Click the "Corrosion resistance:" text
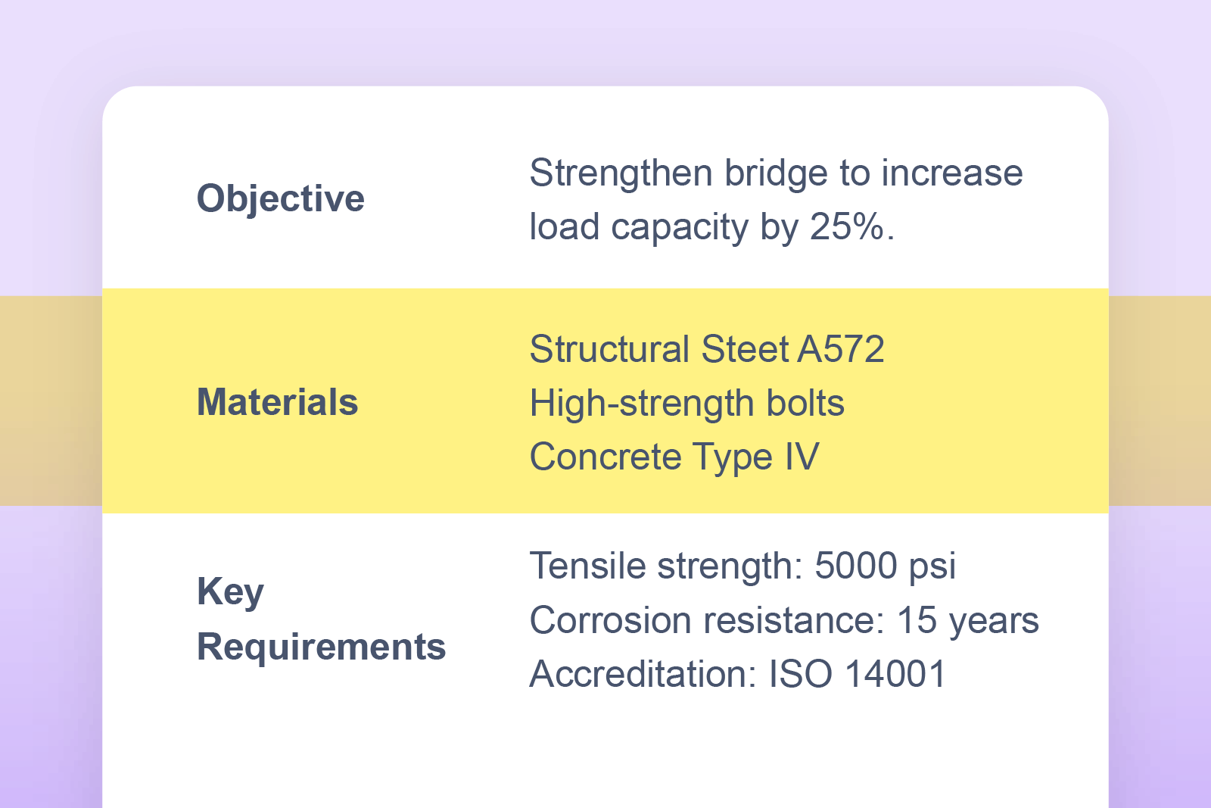This screenshot has height=808, width=1211. 706,620
